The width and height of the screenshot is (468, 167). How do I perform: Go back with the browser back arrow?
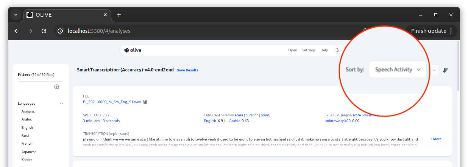click(x=17, y=31)
